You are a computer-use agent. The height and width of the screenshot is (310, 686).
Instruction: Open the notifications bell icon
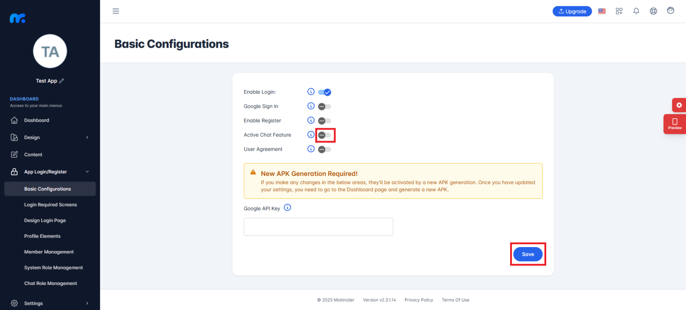point(636,11)
